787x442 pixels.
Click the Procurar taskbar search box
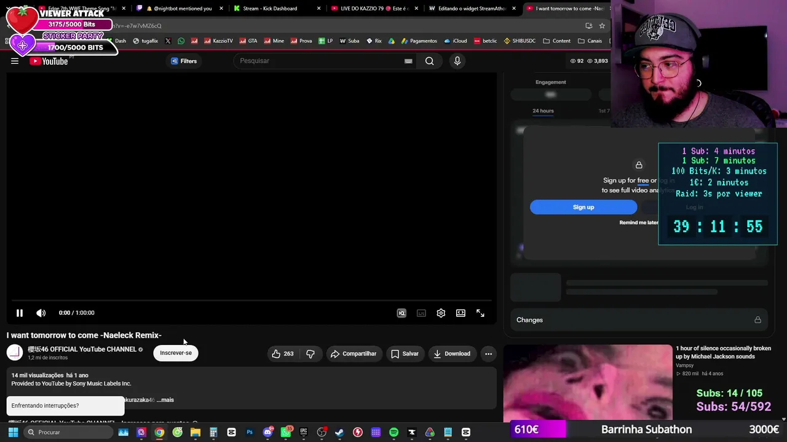69,432
